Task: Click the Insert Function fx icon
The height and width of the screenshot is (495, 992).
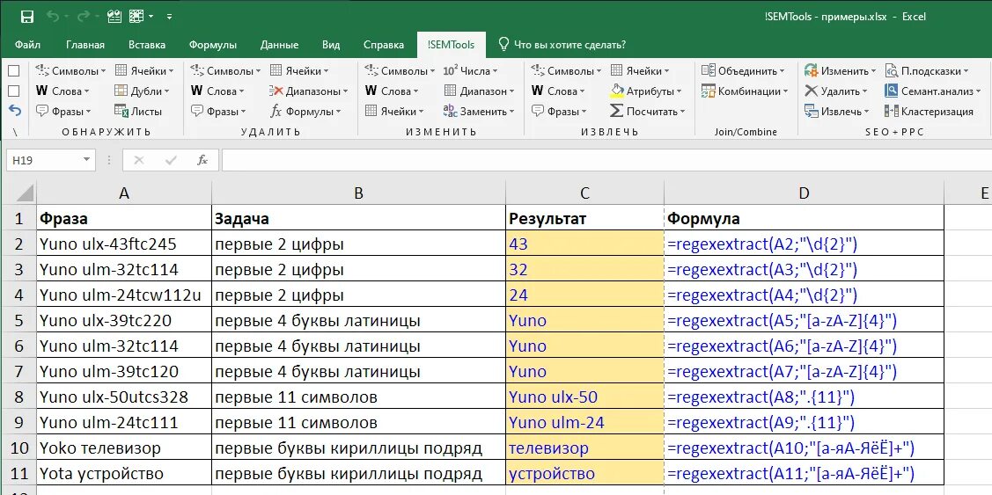Action: [202, 161]
